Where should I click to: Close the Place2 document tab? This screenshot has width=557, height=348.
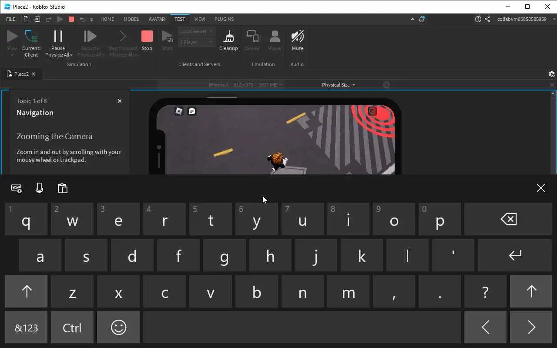tap(34, 74)
